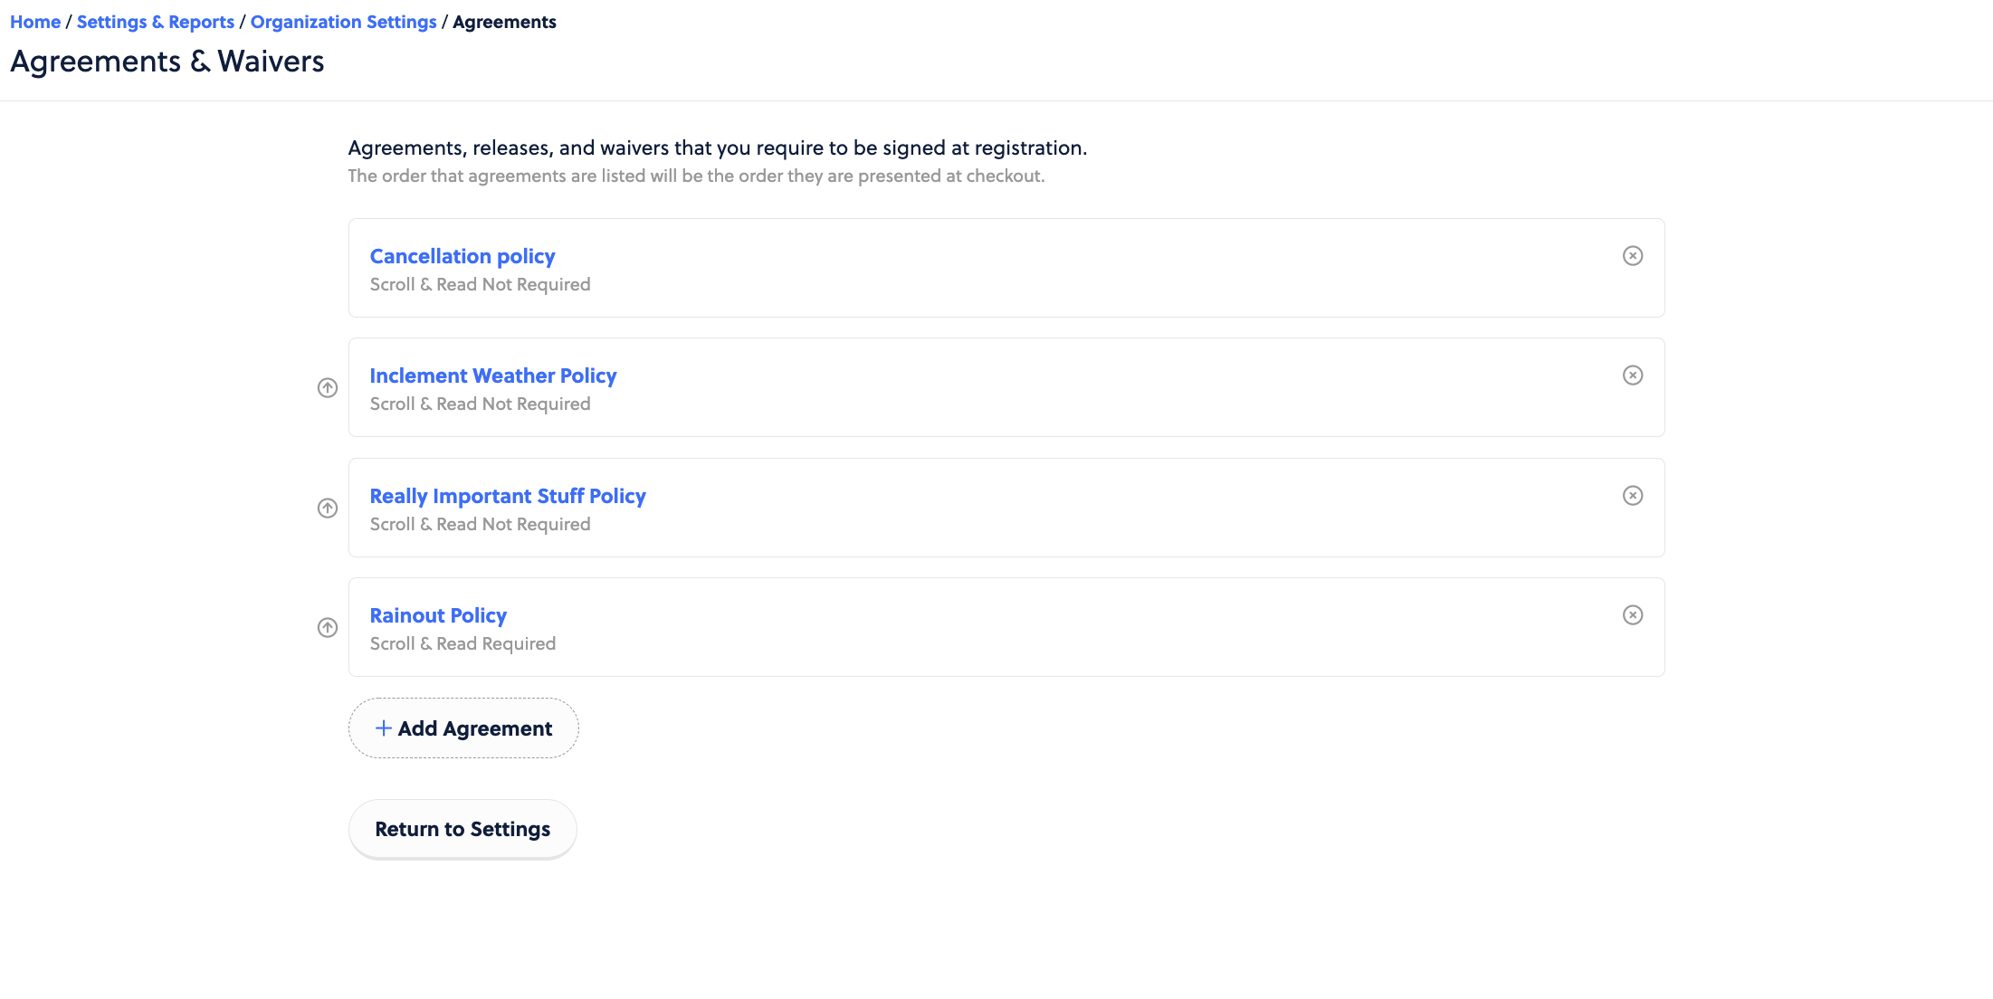Move Rainout Policy up one position

pos(328,628)
